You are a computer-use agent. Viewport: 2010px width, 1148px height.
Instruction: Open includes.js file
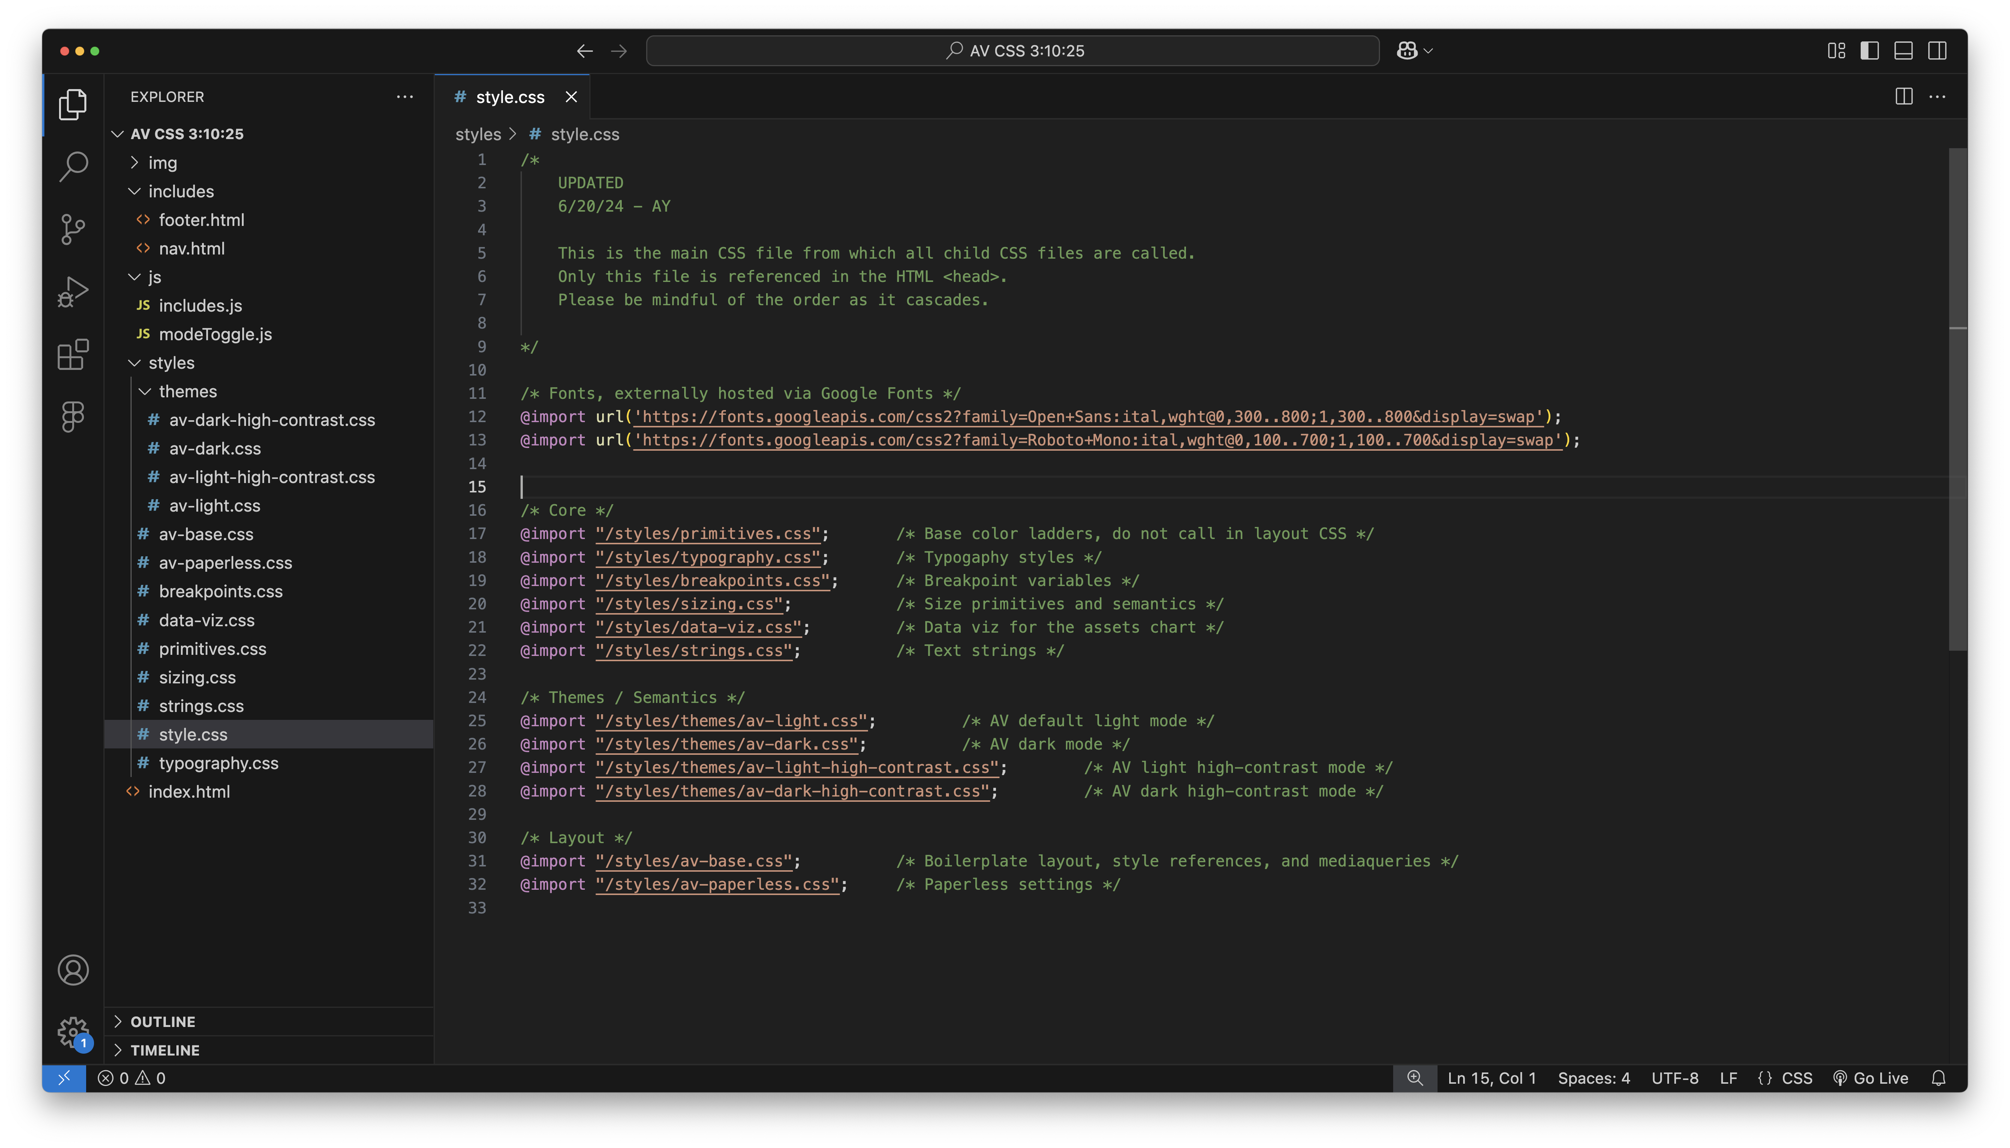point(269,305)
